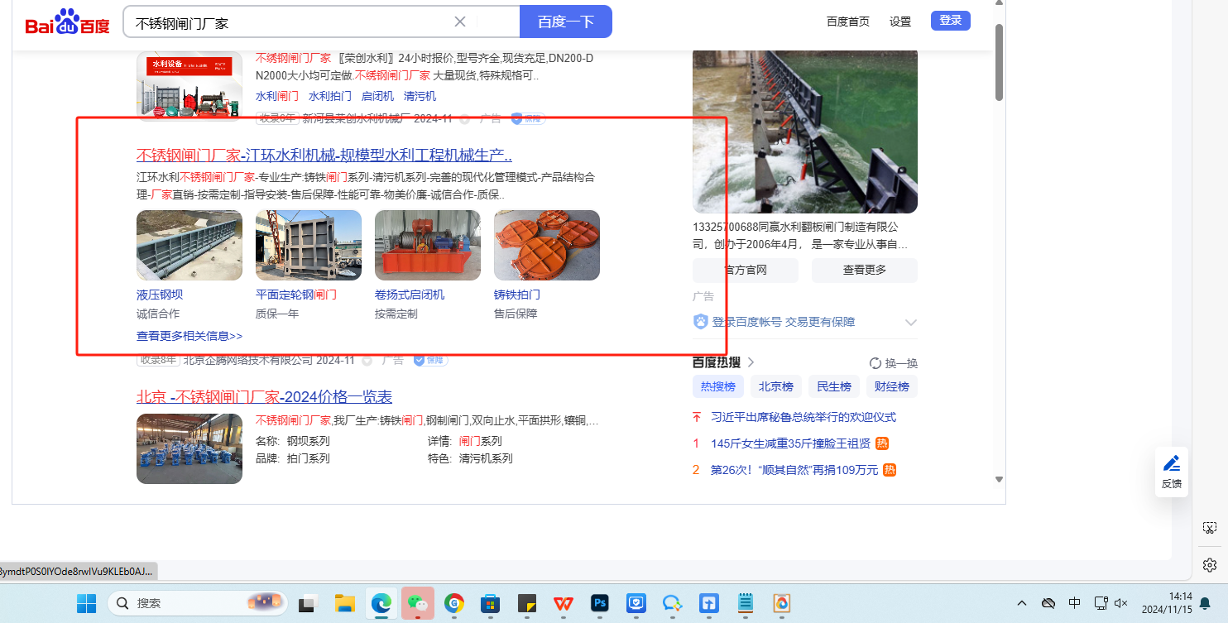Click the page scrollbar down arrow
Viewport: 1228px width, 623px height.
click(x=999, y=480)
